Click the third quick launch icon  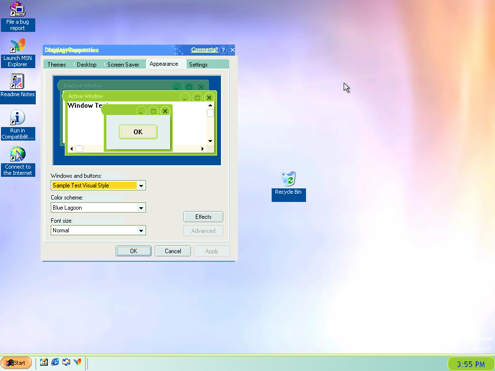point(66,362)
